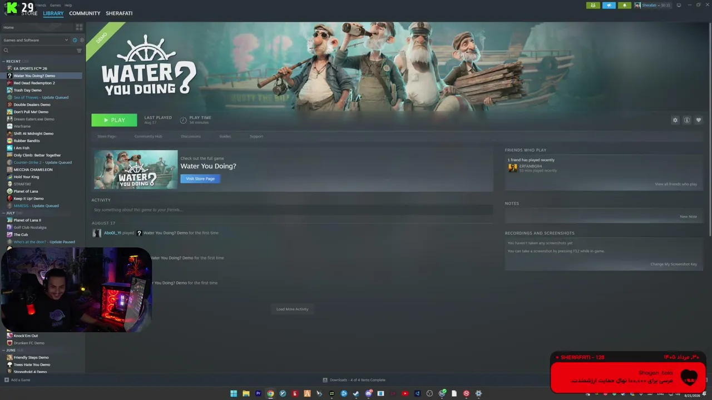Collapse the JUNE games section
The height and width of the screenshot is (400, 712).
4,350
